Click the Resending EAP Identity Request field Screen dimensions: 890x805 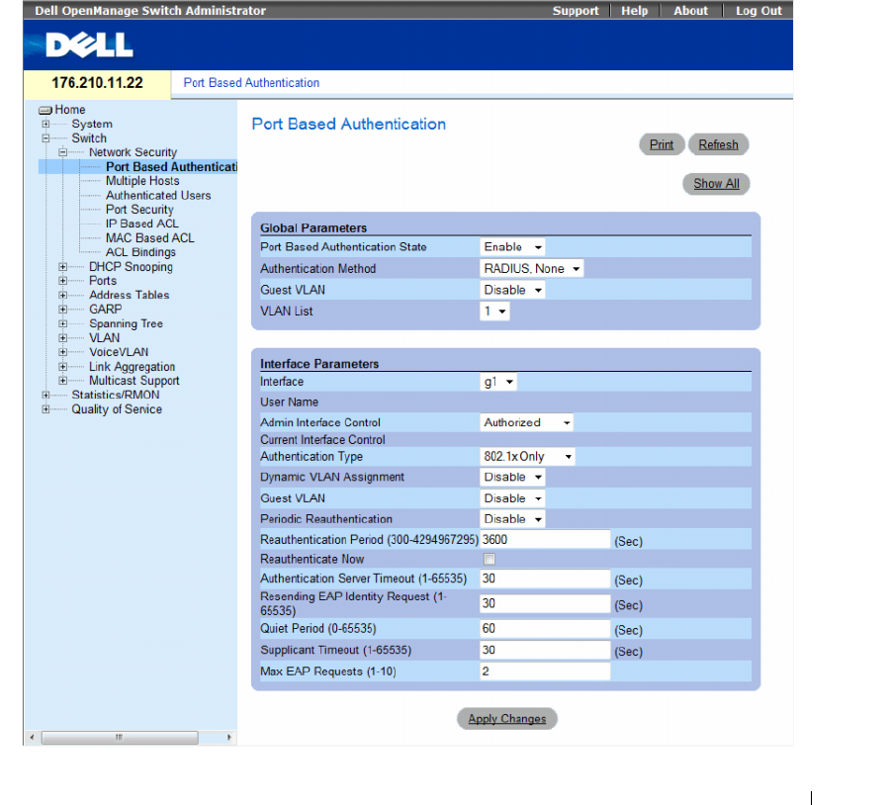545,603
